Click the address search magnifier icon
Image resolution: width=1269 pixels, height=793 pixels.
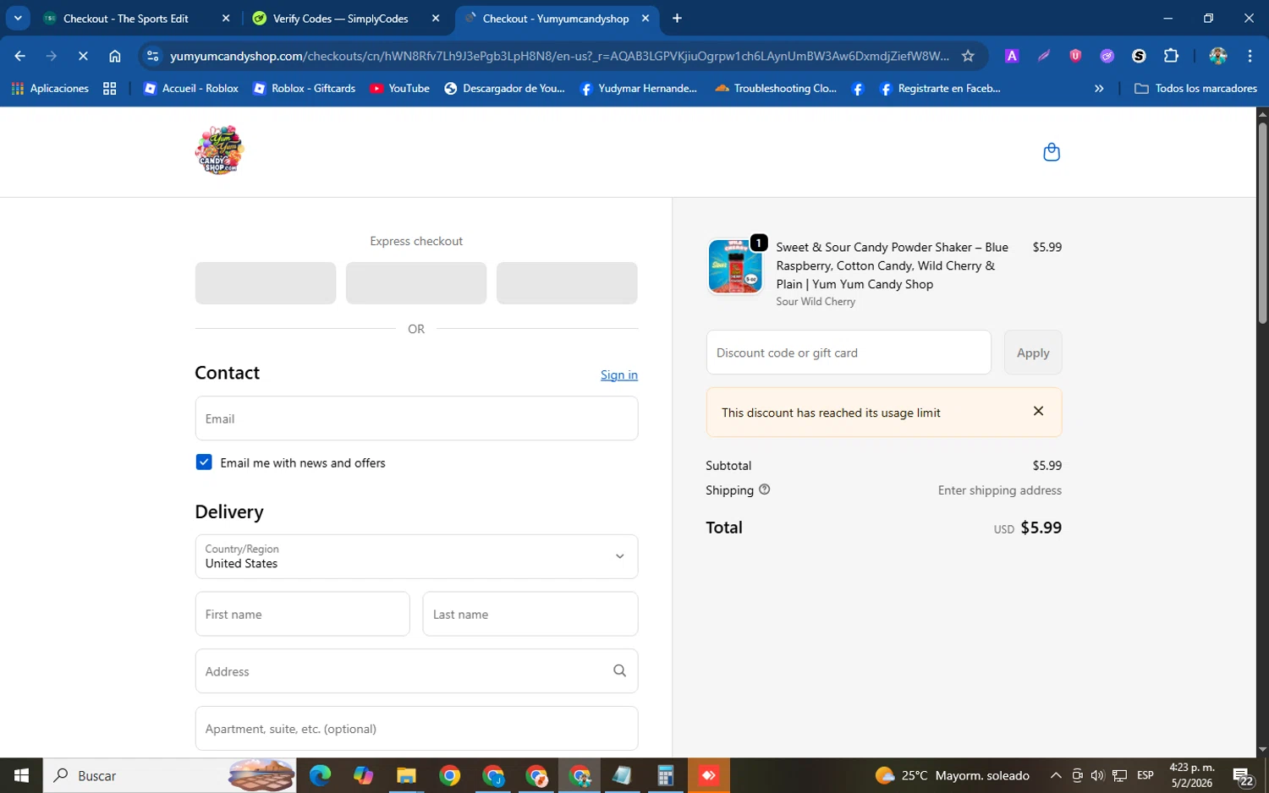619,671
